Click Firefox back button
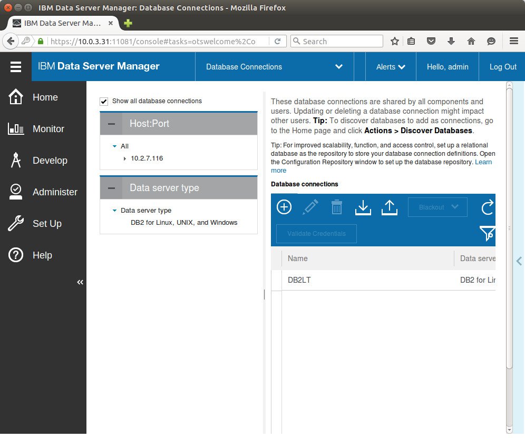The height and width of the screenshot is (438, 525). (11, 41)
